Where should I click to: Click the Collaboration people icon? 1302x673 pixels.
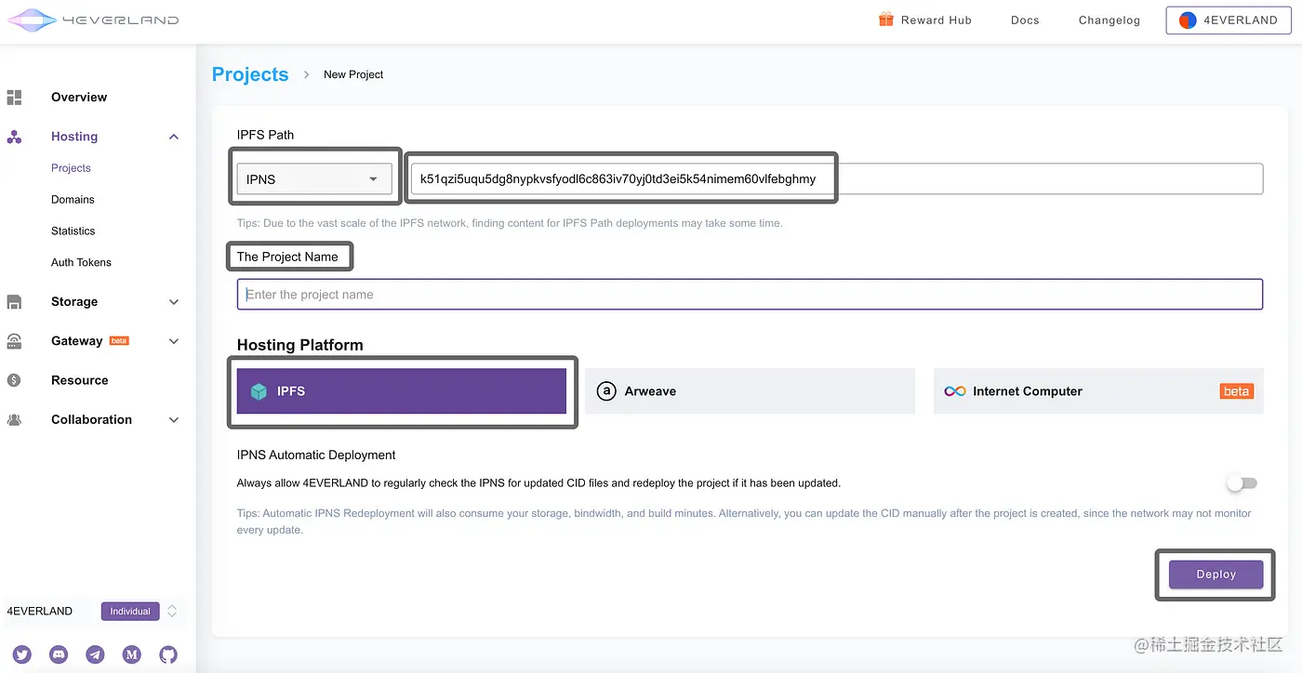[14, 419]
